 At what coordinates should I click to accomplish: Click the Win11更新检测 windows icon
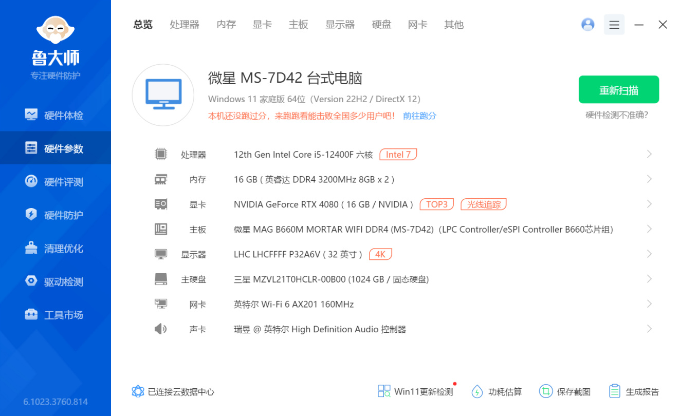[384, 392]
